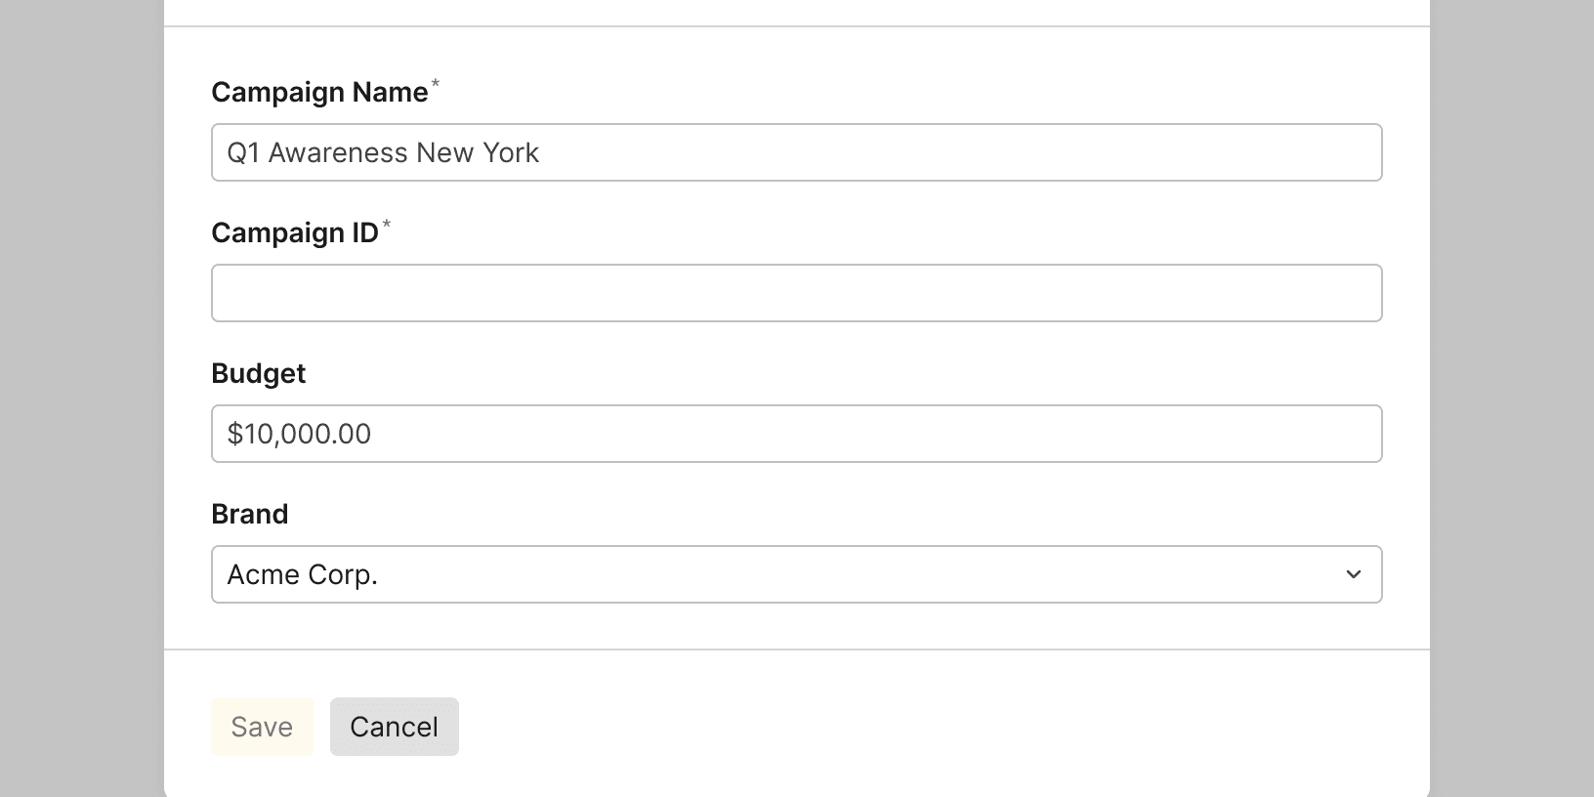Focus the Campaign Name text field
The image size is (1594, 797).
coord(797,152)
